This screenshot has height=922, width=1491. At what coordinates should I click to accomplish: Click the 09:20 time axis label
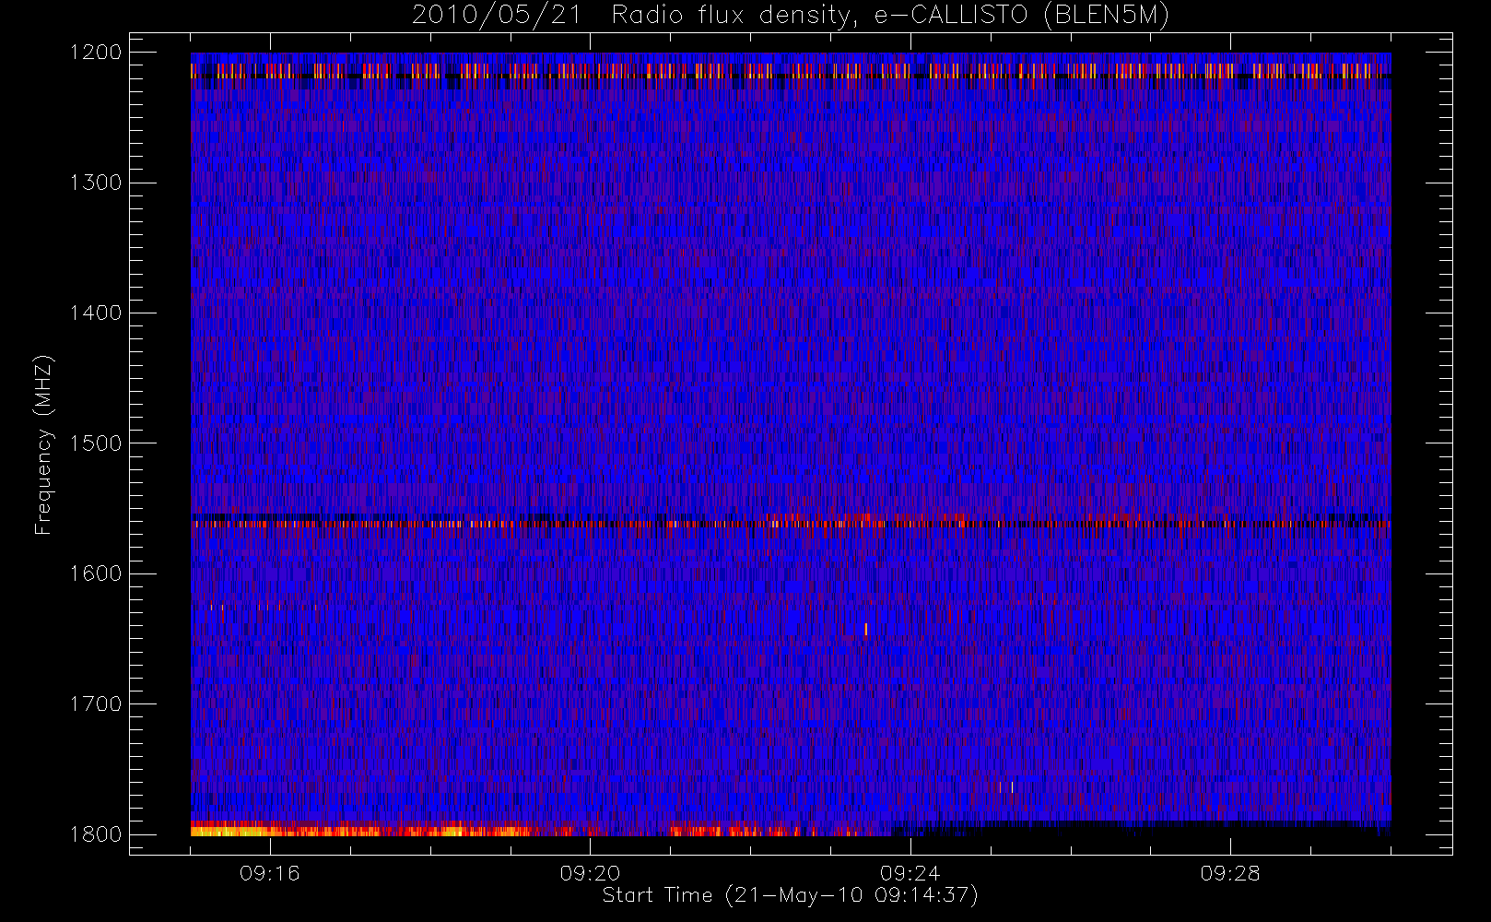click(x=590, y=873)
